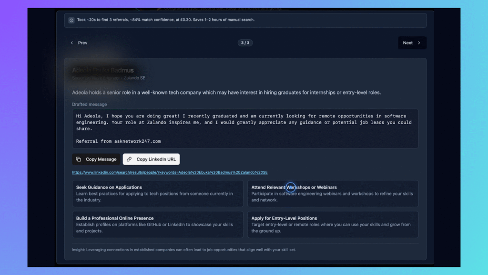Click the 3 / 3 page indicator badge
This screenshot has height=275, width=488.
[x=245, y=43]
